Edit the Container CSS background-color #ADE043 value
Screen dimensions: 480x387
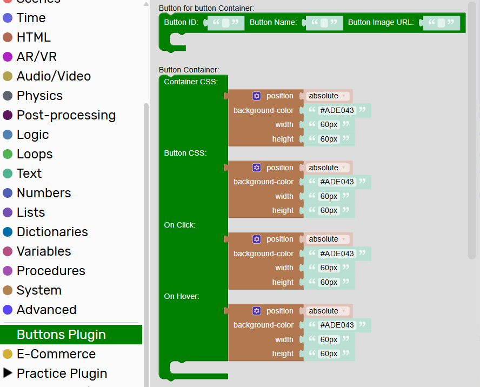click(337, 110)
